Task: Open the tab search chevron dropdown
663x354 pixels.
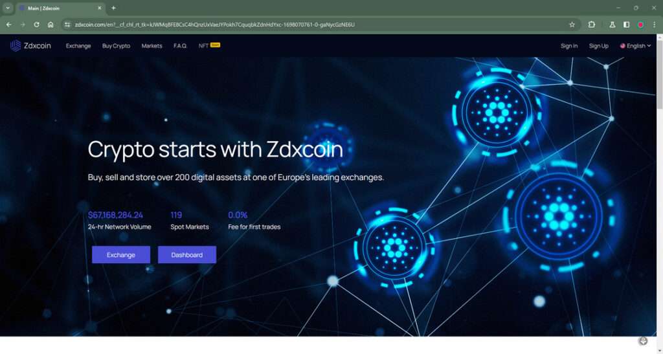Action: [8, 8]
